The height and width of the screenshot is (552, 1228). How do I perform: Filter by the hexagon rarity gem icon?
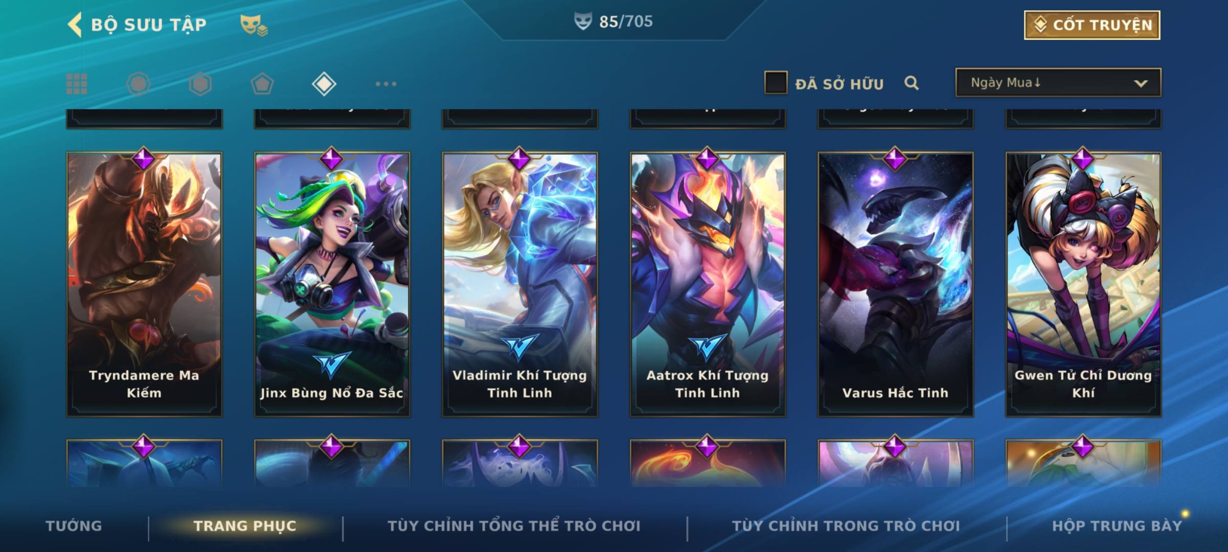point(200,84)
